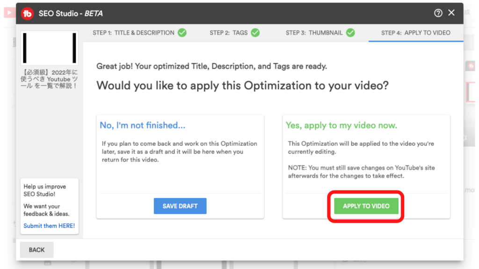
Task: Click the Save Draft button
Action: click(180, 206)
